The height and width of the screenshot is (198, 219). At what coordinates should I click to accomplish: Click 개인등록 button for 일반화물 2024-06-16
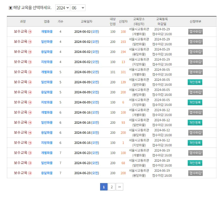click(x=195, y=122)
